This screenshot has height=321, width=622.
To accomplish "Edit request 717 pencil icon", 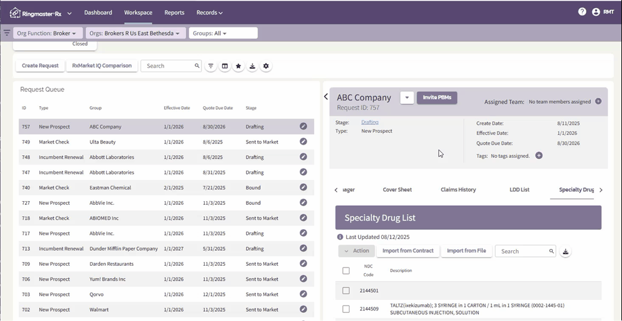I will click(303, 233).
